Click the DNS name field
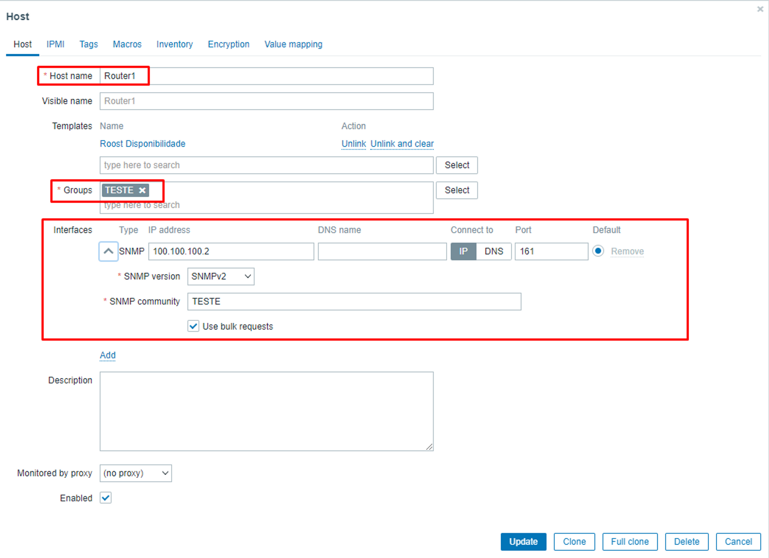The height and width of the screenshot is (558, 769). click(x=382, y=251)
